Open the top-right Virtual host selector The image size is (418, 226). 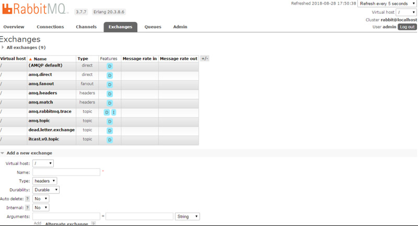[x=406, y=12]
